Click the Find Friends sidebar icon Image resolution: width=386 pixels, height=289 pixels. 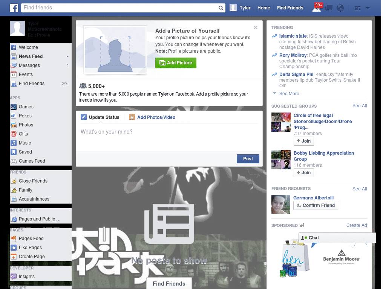14,84
